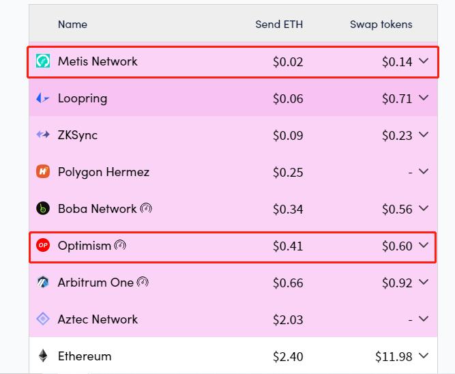The height and width of the screenshot is (374, 455).
Task: Click the Loopring logo icon
Action: pos(43,98)
